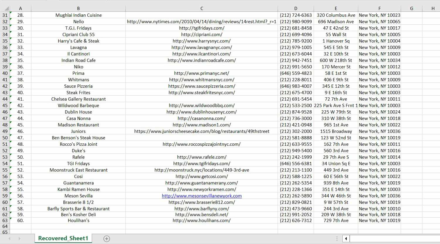Screen dimensions: 440x244
Task: Click the Dublin House name cell
Action: 79,112
